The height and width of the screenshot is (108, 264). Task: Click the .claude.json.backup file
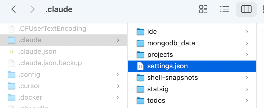coord(50,63)
